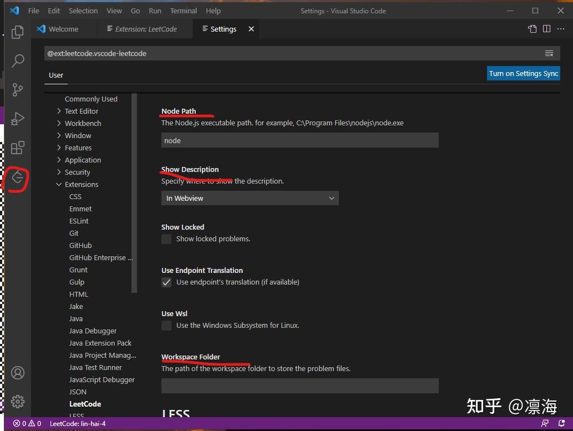Open the Manage gear icon
Viewport: 573px width, 431px height.
point(18,402)
